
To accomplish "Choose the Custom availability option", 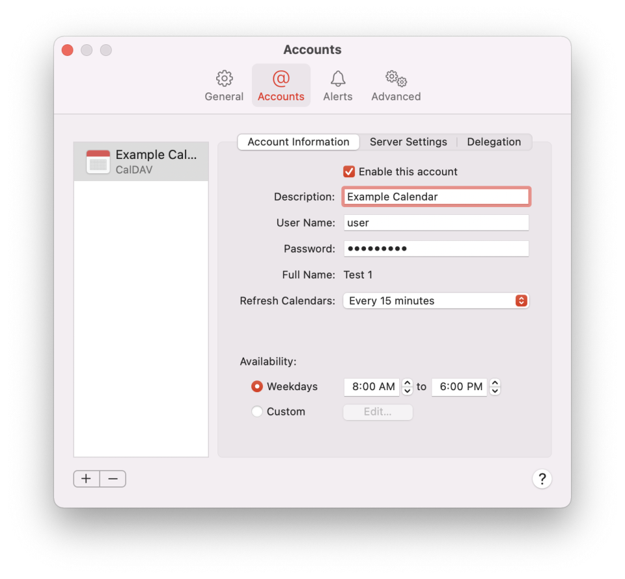I will point(257,411).
